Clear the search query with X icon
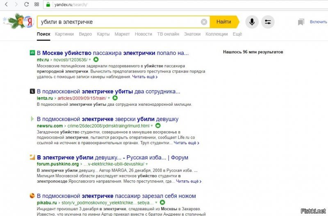Image resolution: width=328 pixels, height=216 pixels. pyautogui.click(x=204, y=22)
